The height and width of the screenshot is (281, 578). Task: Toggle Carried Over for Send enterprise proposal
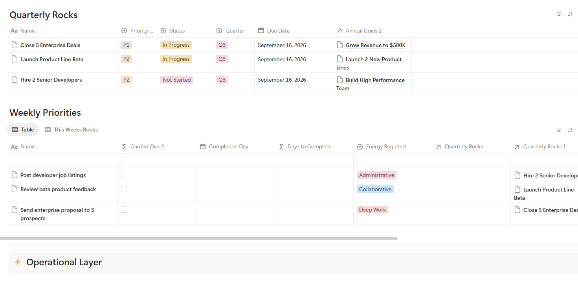124,210
